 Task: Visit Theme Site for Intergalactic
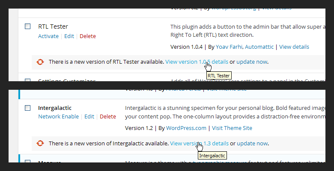(232, 128)
